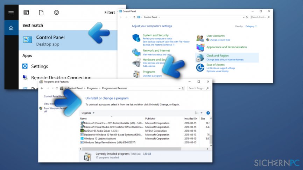Viewport: 303px width, 170px height.
Task: Select Windows Setup Remediations (x64) row
Action: pyautogui.click(x=145, y=142)
